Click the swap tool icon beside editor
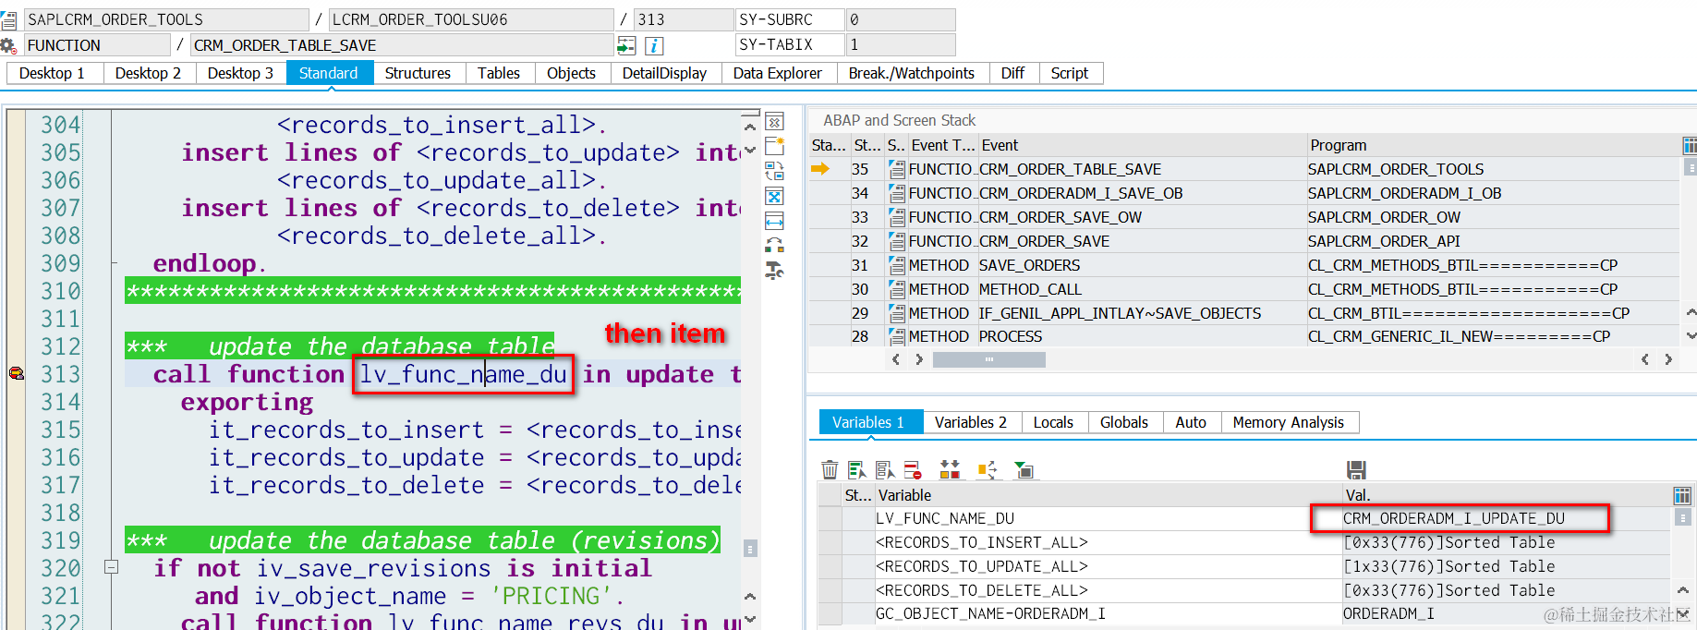1697x630 pixels. coord(775,171)
